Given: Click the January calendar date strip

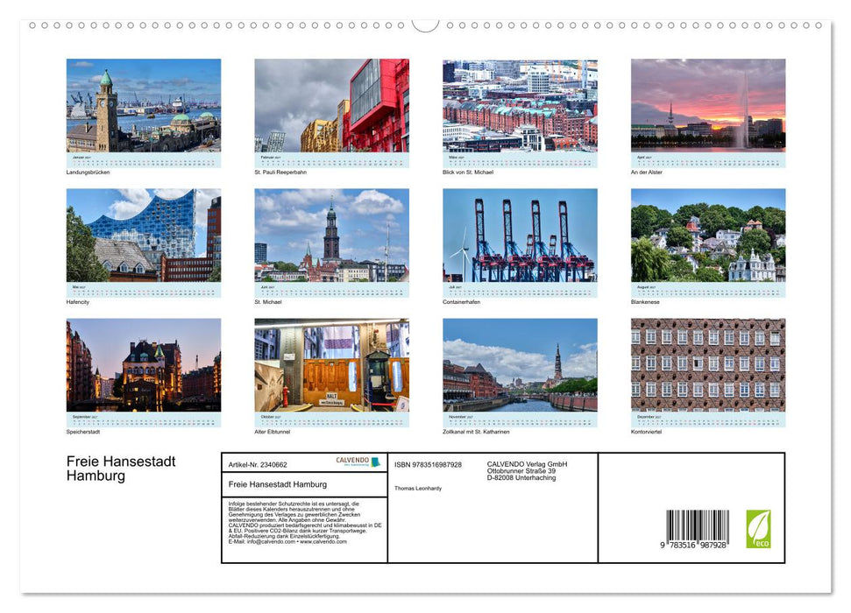Looking at the screenshot, I should [143, 160].
